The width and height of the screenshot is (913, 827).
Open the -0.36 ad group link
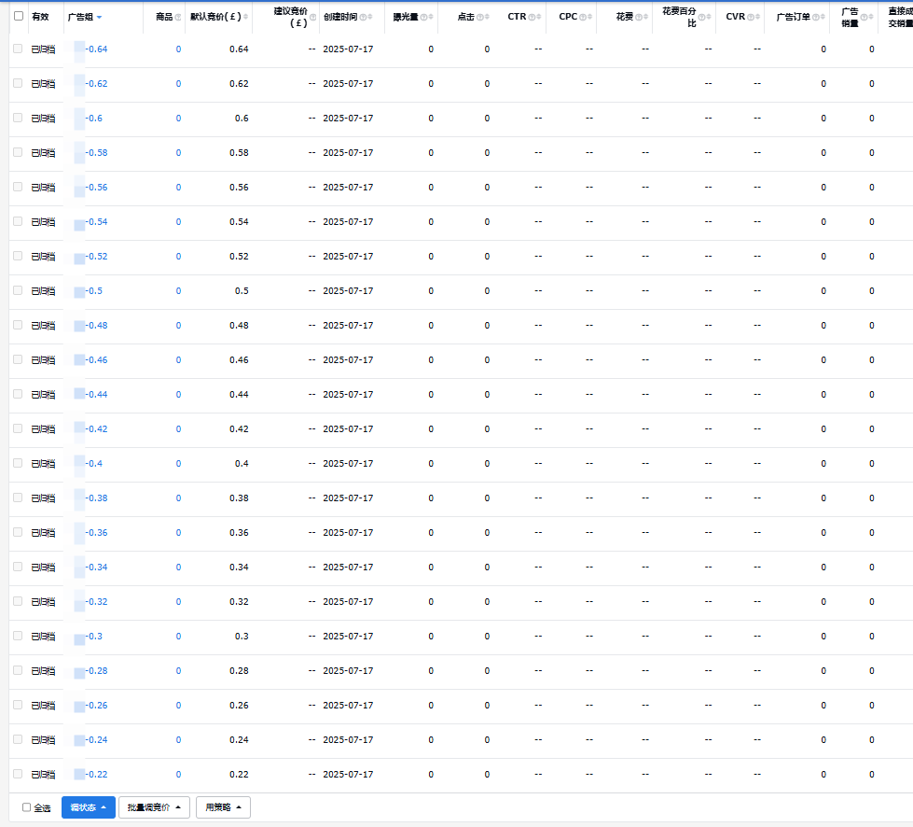97,533
